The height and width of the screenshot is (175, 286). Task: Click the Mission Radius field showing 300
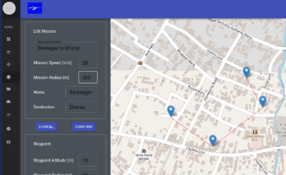coord(88,78)
